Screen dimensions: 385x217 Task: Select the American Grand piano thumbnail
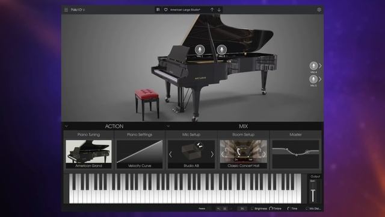88,151
